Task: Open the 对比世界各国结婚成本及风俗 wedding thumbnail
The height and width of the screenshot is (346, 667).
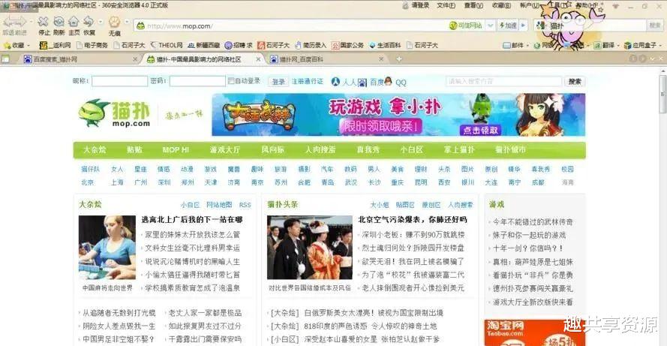Action: pos(310,247)
